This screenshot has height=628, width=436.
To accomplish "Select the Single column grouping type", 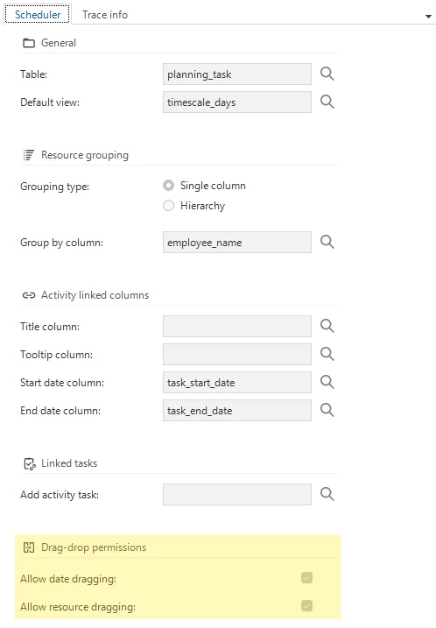I will [x=169, y=186].
